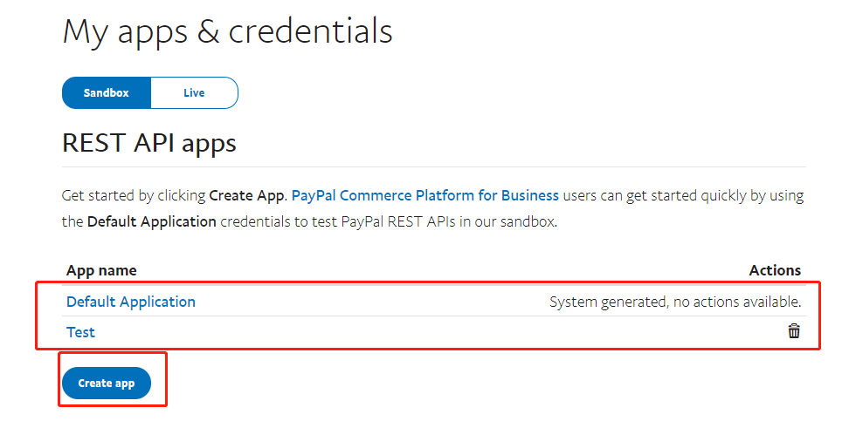Click bold Default Application text in paragraph
The width and height of the screenshot is (842, 421).
151,221
